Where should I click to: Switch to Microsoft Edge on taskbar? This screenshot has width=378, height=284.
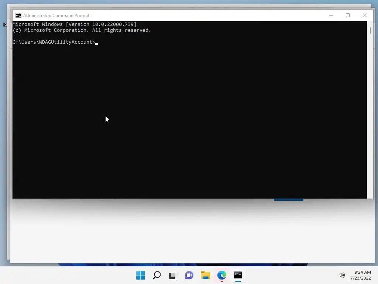coord(221,275)
